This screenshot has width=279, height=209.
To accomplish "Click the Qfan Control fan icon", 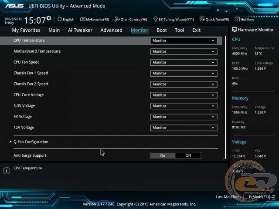I will tap(117, 19).
